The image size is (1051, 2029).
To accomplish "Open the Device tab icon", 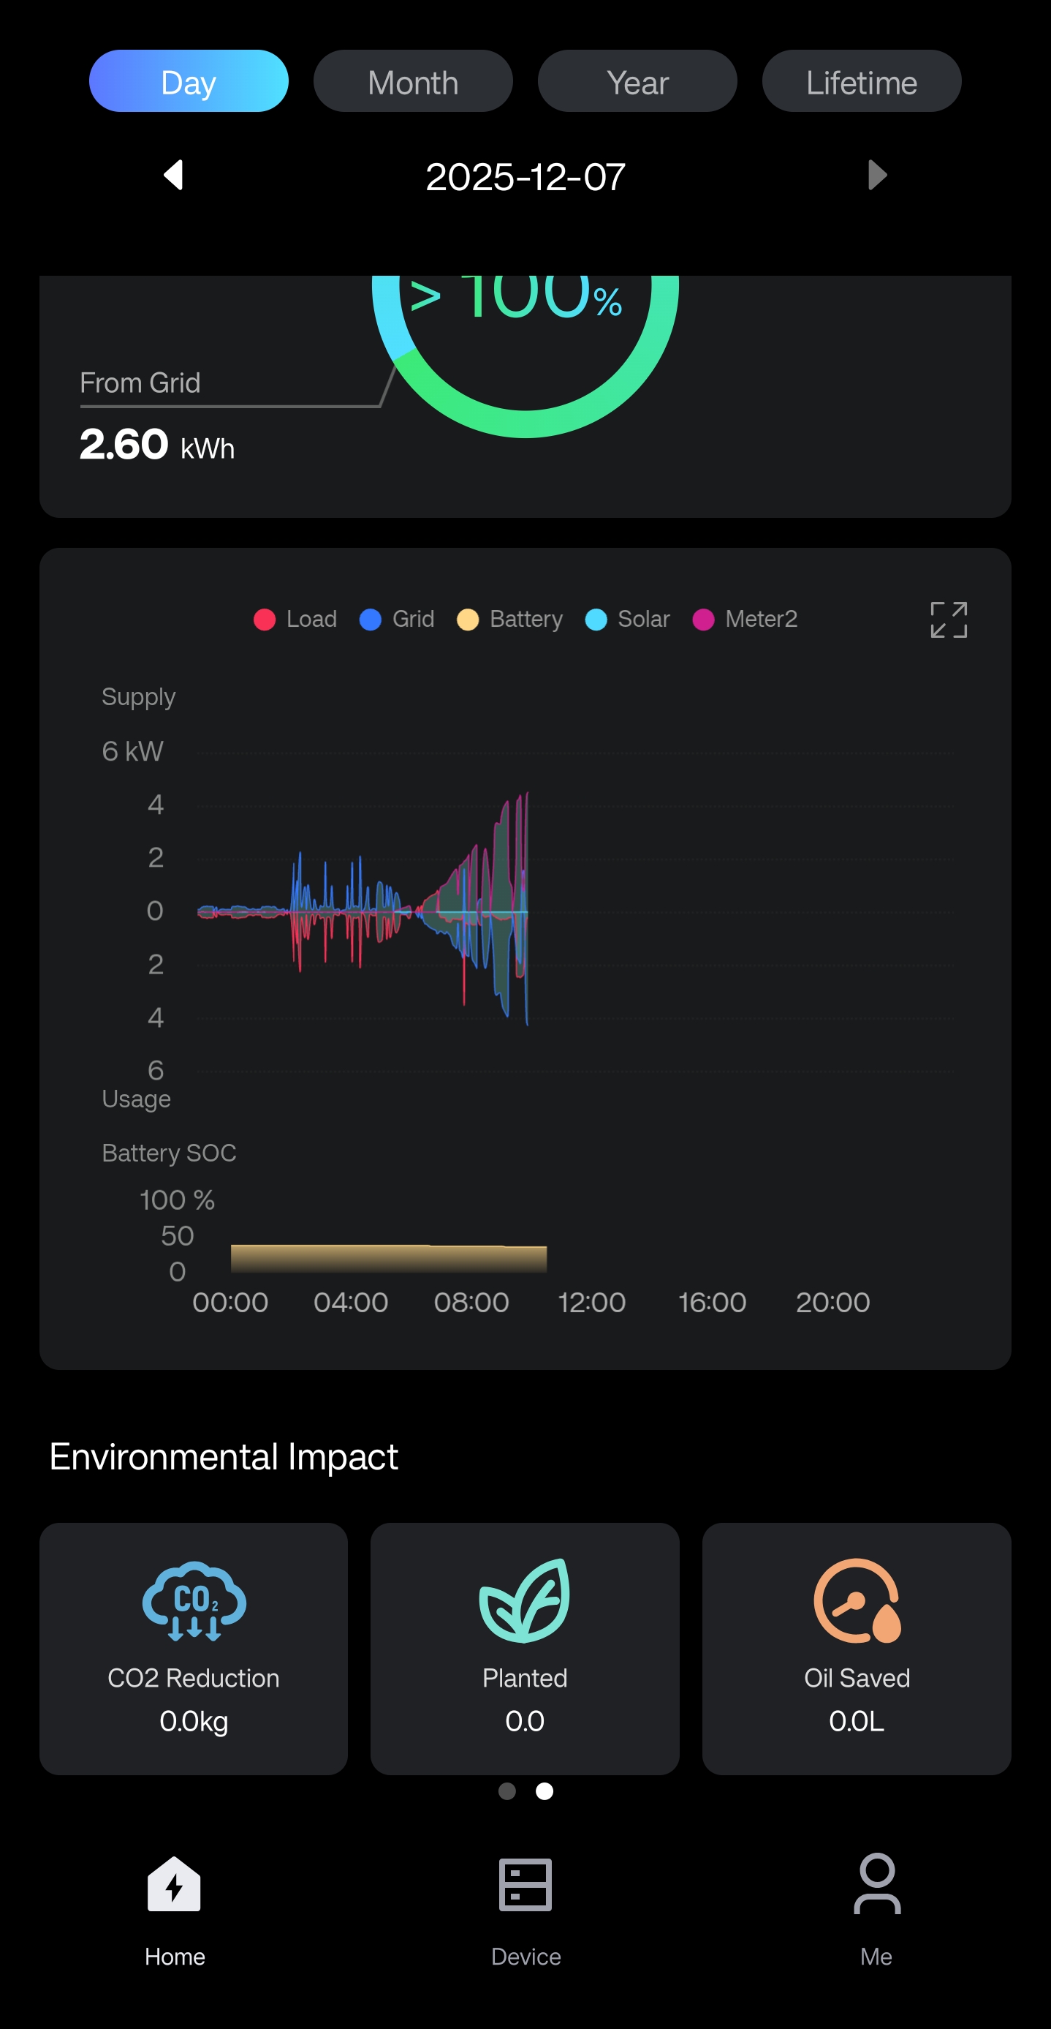I will pyautogui.click(x=525, y=1884).
